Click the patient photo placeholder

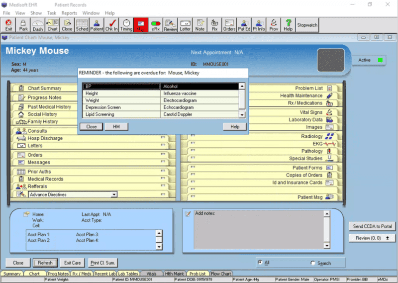331,60
